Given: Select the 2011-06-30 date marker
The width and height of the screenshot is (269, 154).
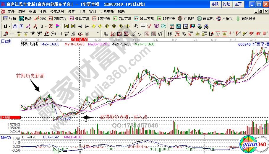Looking at the screenshot, I should 79,39.
